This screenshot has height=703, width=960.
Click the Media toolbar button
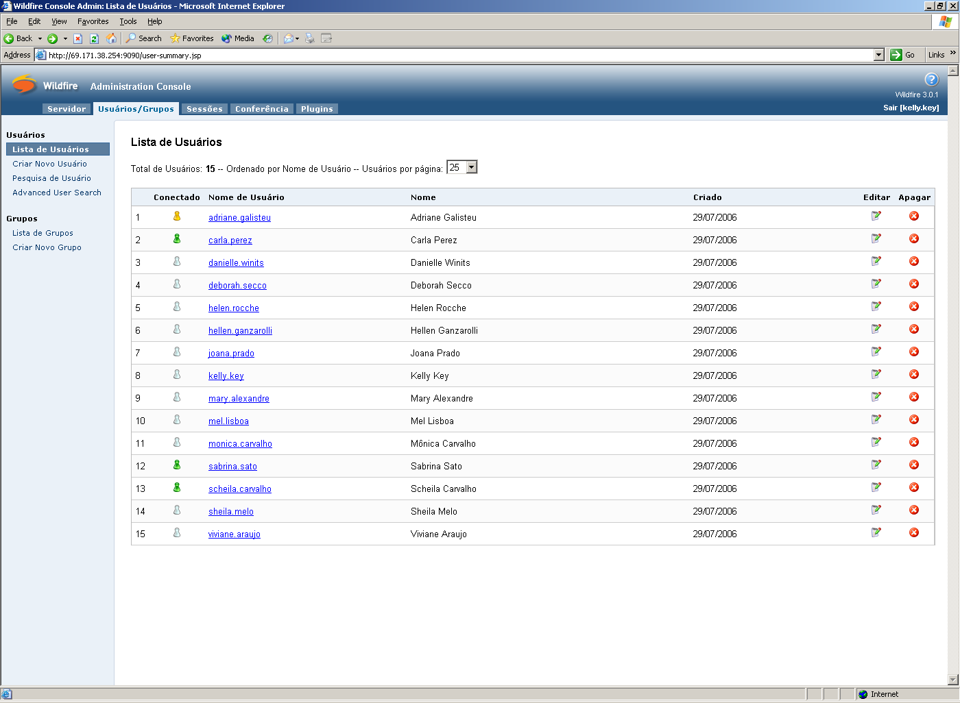(238, 38)
